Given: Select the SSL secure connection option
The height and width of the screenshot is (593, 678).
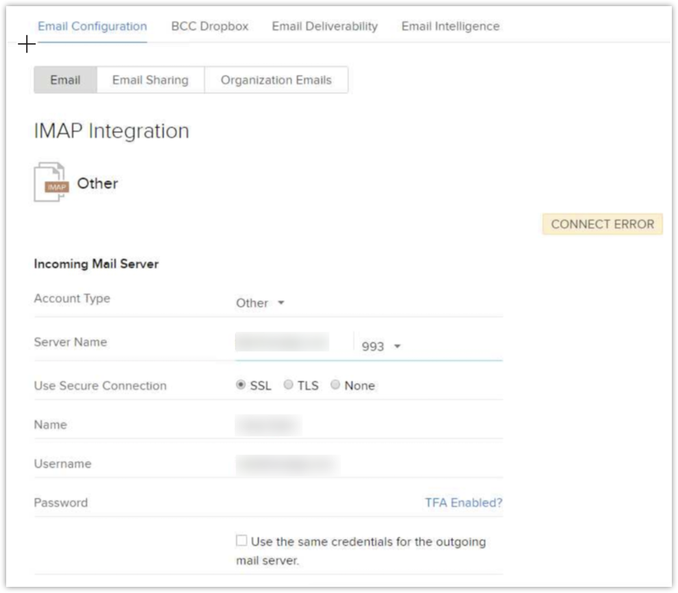Looking at the screenshot, I should [241, 385].
